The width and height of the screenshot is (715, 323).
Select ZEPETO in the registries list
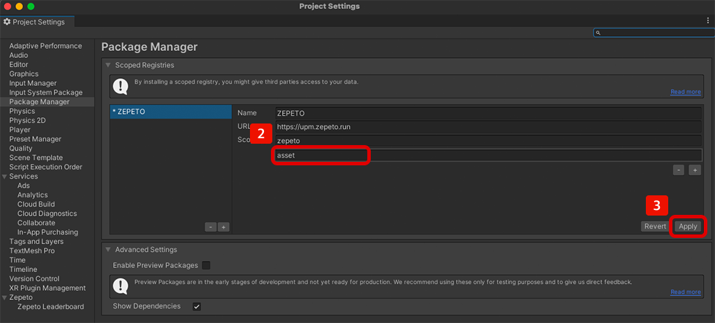tap(170, 112)
